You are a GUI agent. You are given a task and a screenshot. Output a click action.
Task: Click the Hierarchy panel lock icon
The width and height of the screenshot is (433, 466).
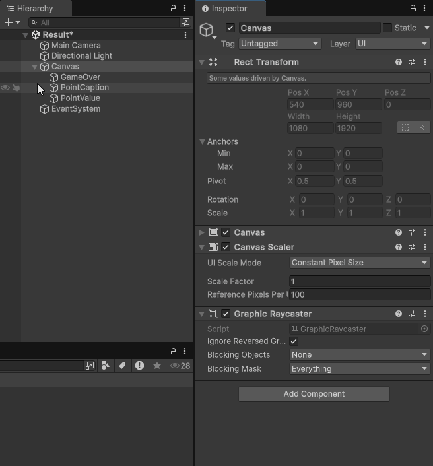coord(174,8)
